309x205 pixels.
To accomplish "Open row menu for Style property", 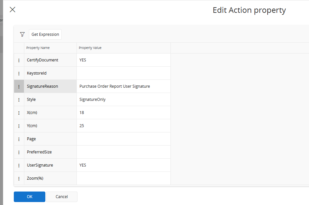I will click(19, 100).
